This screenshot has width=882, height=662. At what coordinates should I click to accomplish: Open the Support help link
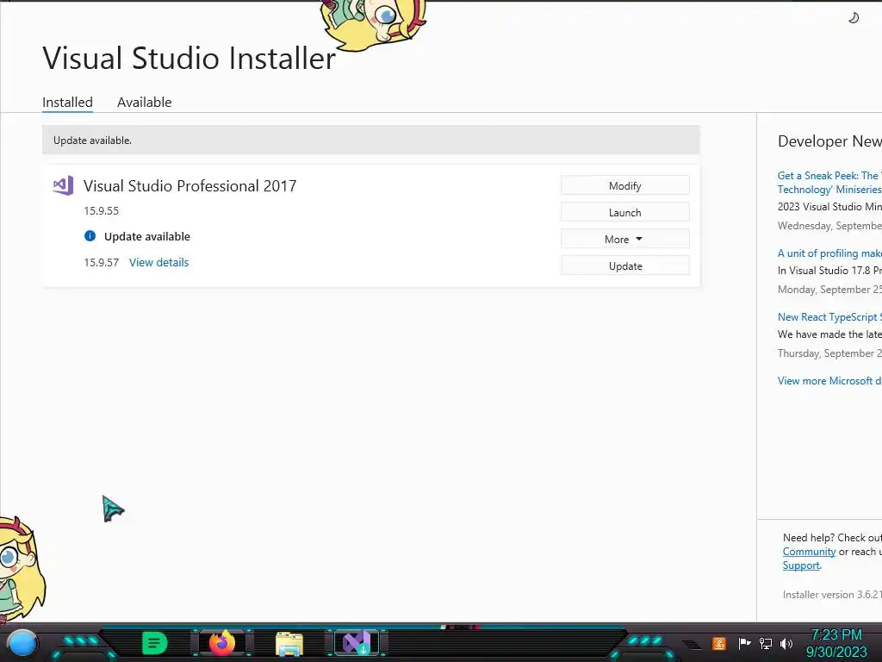tap(801, 565)
